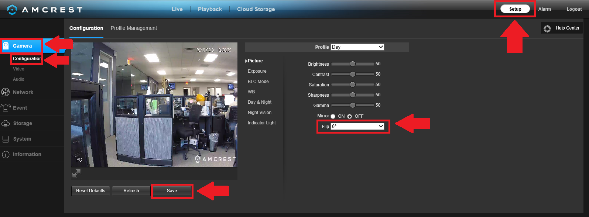The image size is (589, 217).
Task: Open the Setup tab
Action: tap(515, 9)
